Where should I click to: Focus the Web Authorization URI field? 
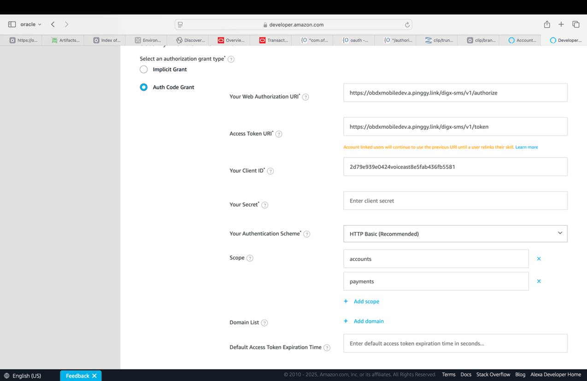pos(455,92)
